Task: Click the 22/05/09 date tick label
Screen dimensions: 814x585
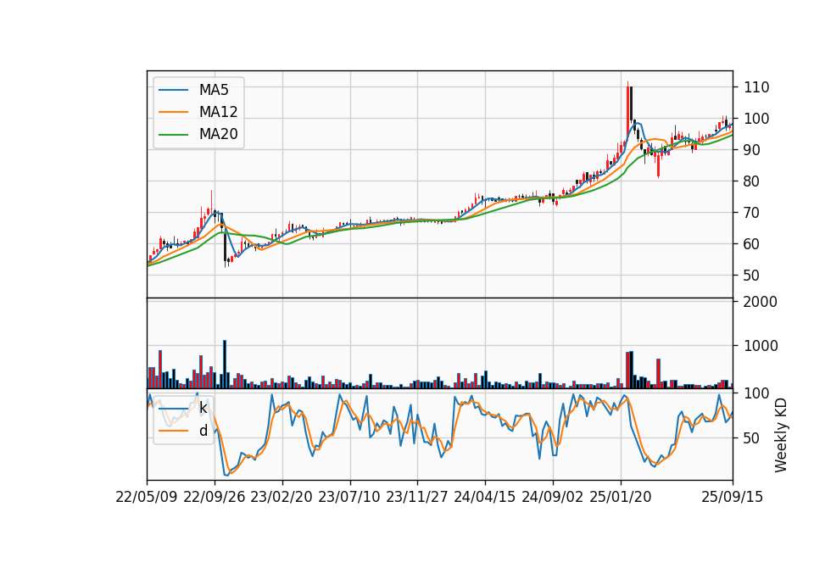Action: pyautogui.click(x=147, y=497)
